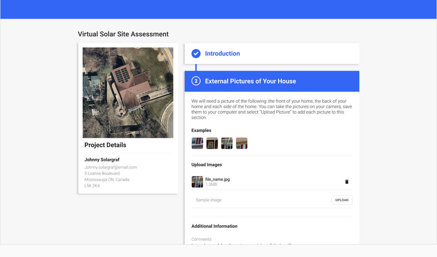The width and height of the screenshot is (437, 257).
Task: Click the trash icon next to file_name.jpg
Action: (x=347, y=182)
